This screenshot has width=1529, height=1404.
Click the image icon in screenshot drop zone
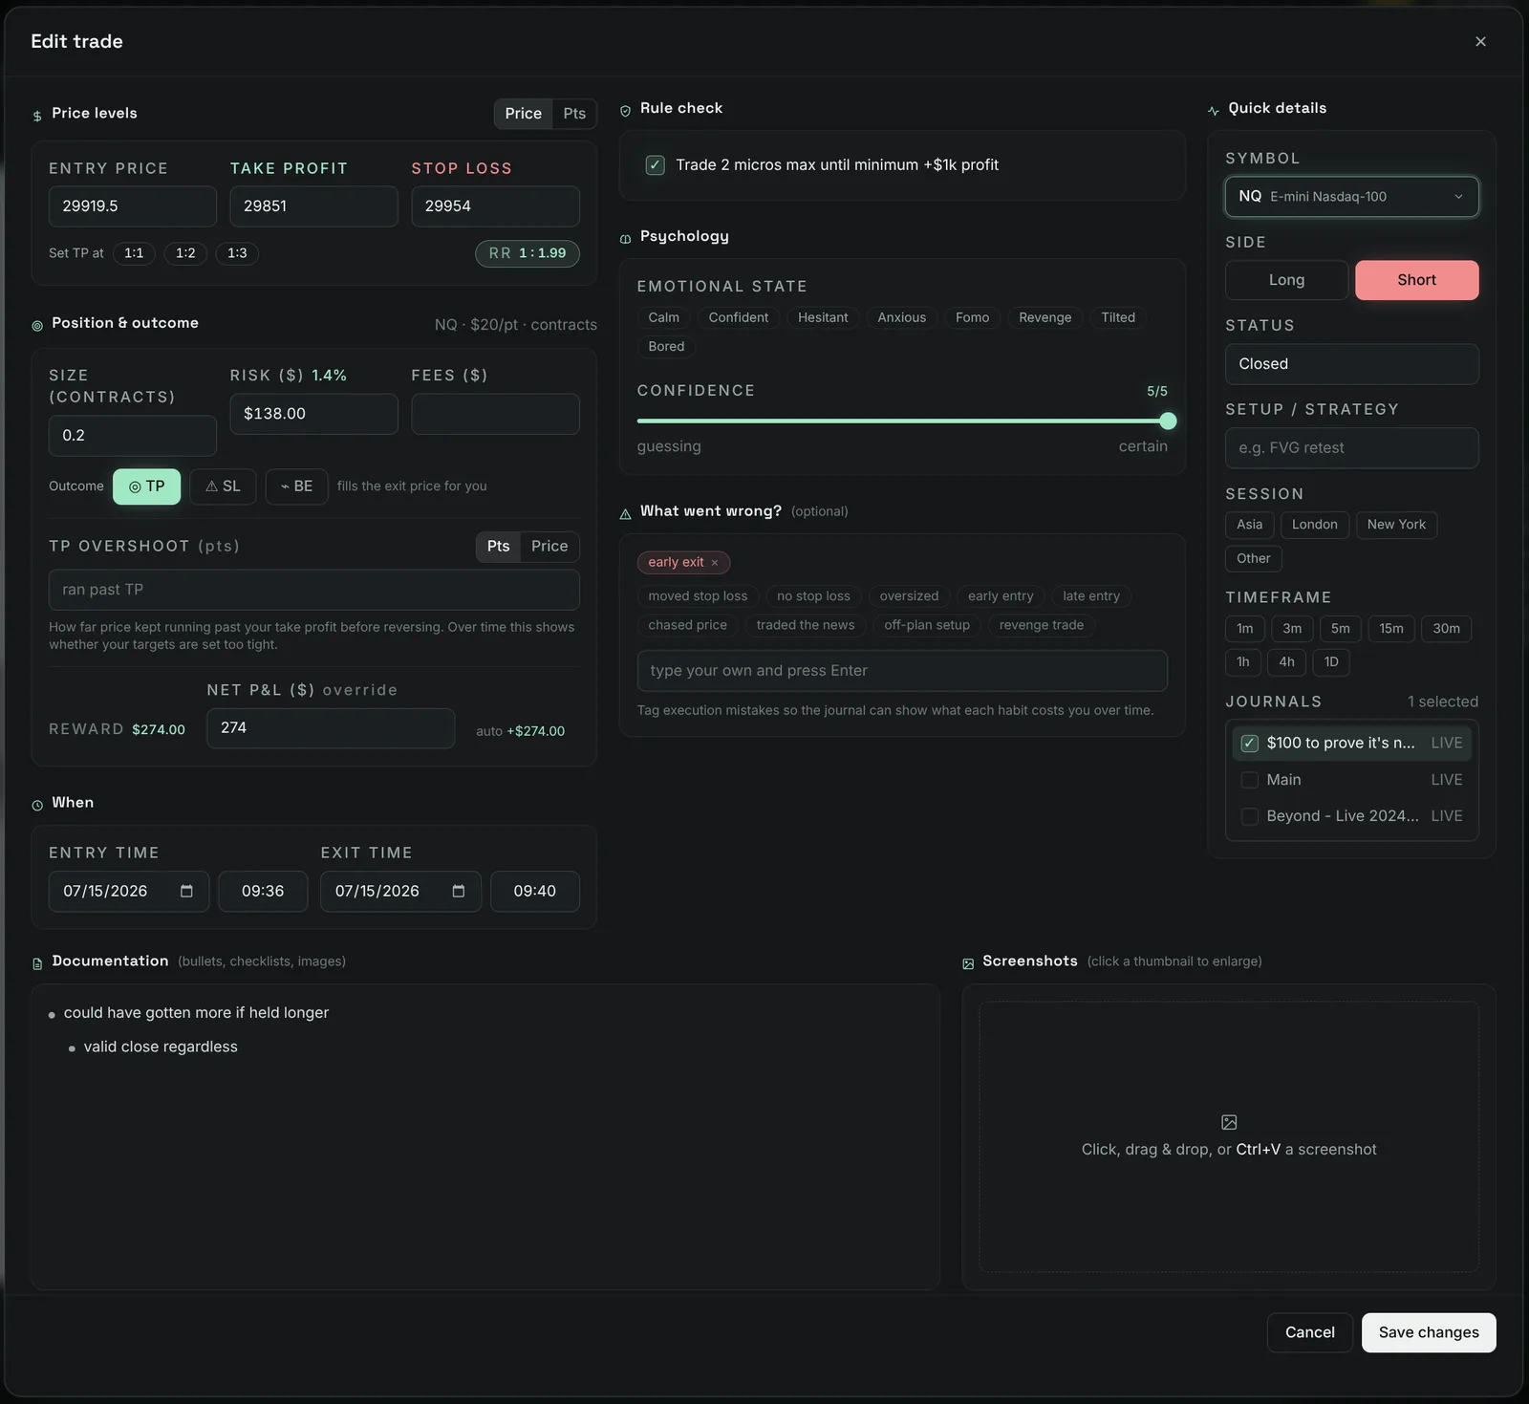[1229, 1122]
